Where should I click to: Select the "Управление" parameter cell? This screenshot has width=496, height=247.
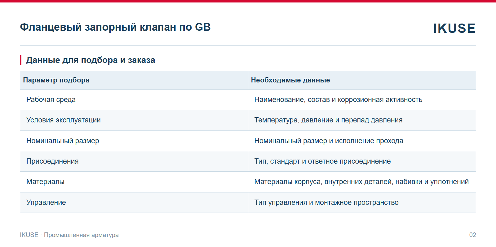coord(134,202)
